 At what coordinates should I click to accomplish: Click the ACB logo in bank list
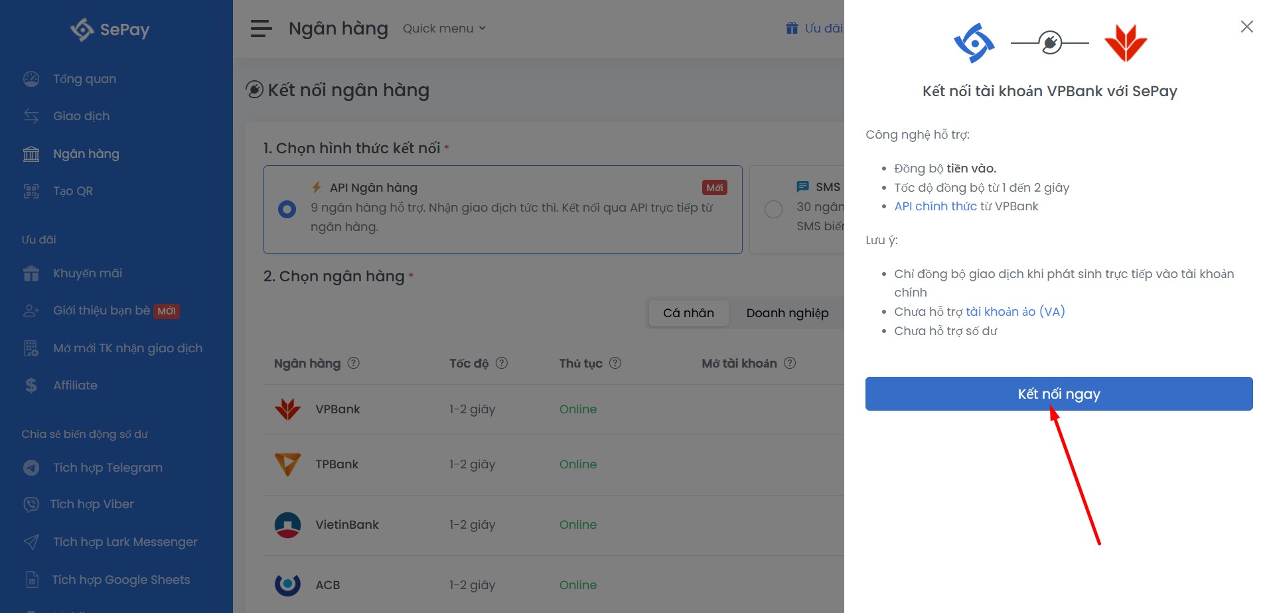287,584
